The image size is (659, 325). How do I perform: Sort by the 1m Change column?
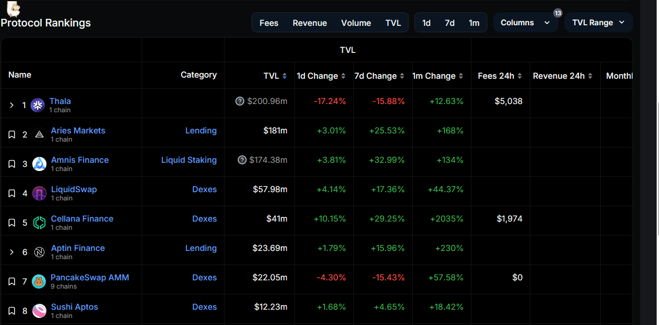pos(461,76)
